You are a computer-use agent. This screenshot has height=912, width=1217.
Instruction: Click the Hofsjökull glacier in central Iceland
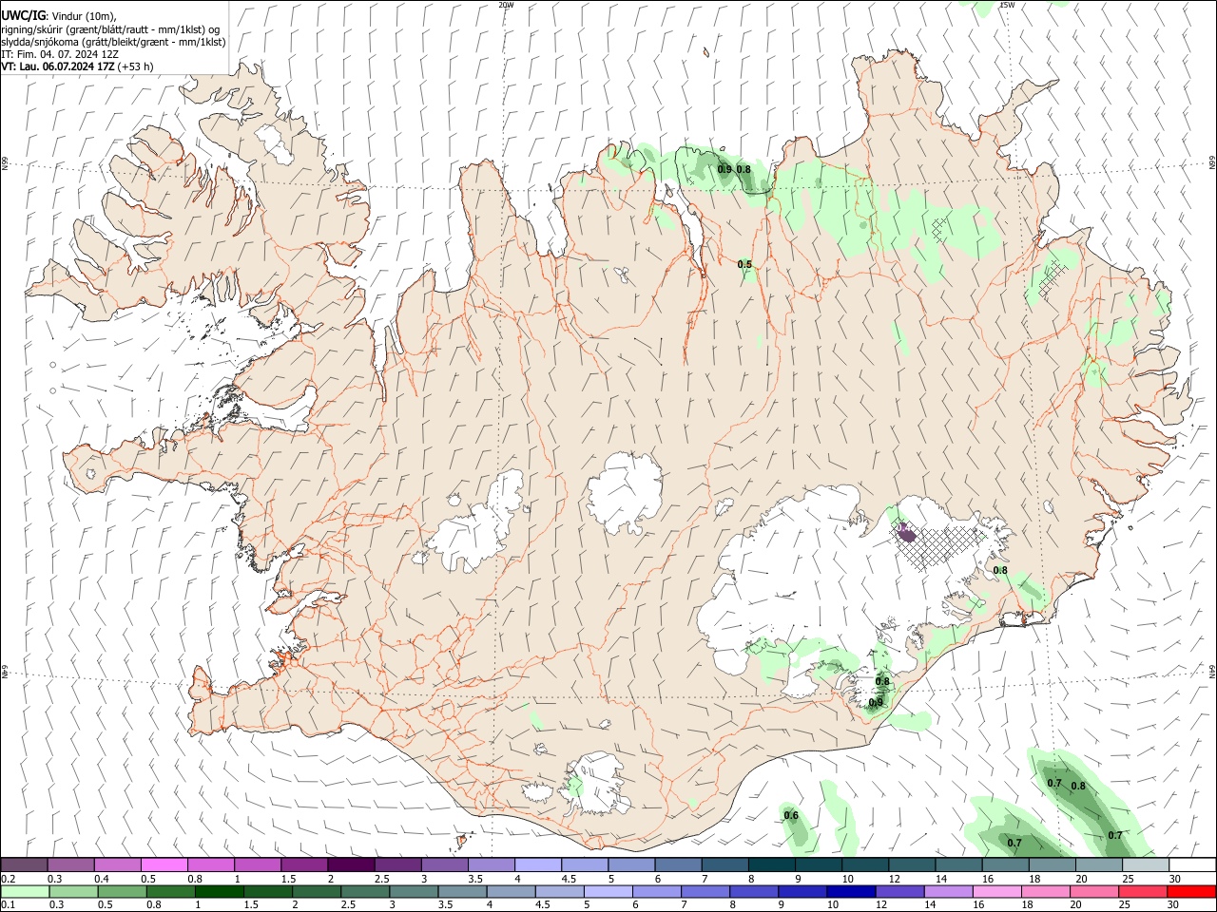click(625, 492)
